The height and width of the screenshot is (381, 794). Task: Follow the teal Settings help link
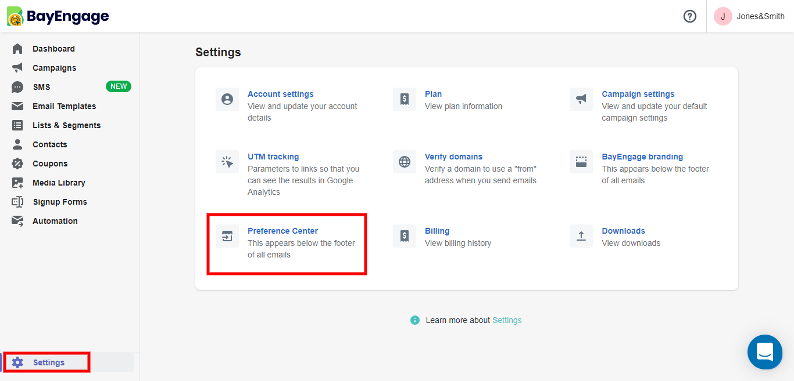pyautogui.click(x=507, y=320)
